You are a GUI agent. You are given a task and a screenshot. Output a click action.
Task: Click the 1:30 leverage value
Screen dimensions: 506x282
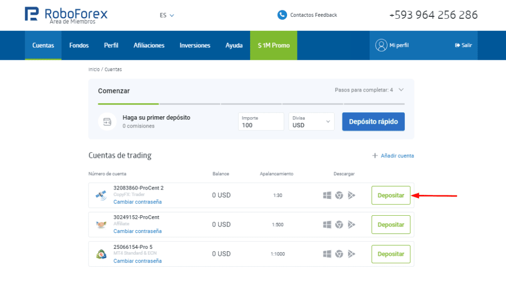click(278, 195)
